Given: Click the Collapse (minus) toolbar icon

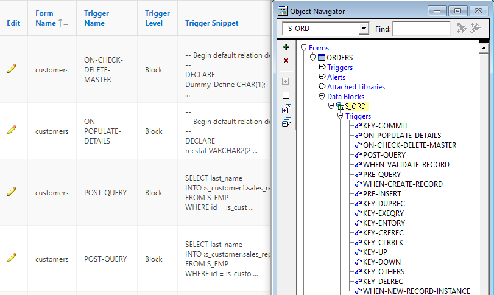Looking at the screenshot, I should click(286, 95).
